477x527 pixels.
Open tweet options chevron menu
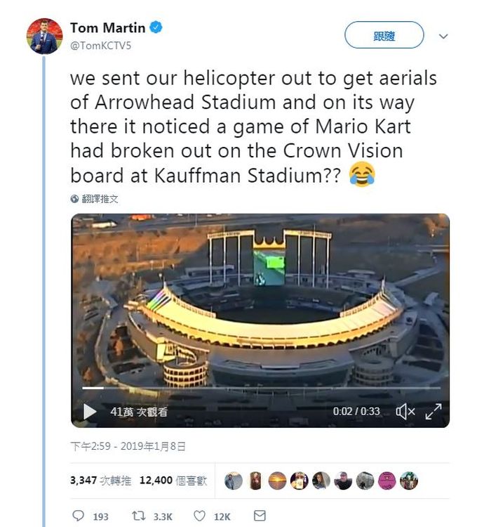[443, 36]
